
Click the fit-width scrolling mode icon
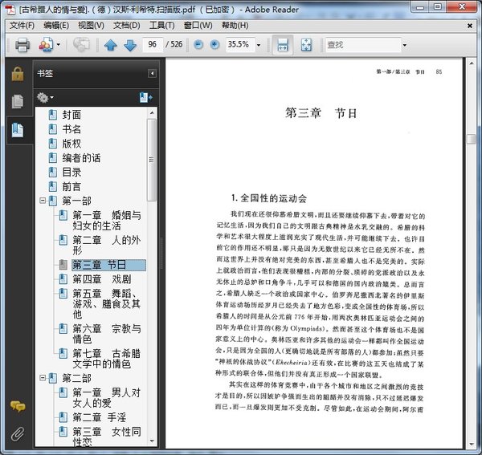(282, 45)
